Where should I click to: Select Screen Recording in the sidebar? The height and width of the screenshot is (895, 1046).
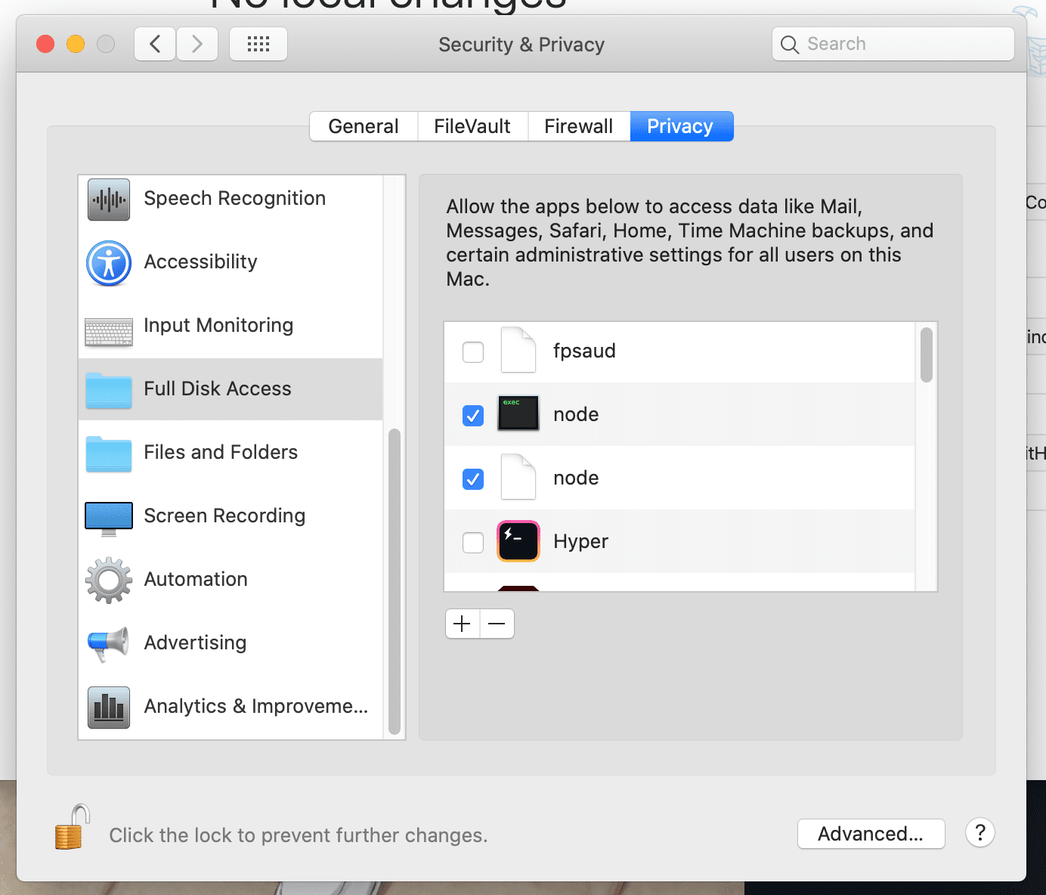pos(231,516)
